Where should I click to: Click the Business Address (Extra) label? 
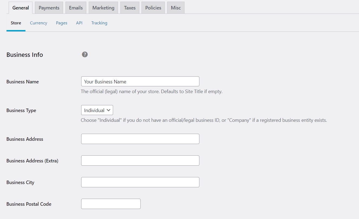32,161
